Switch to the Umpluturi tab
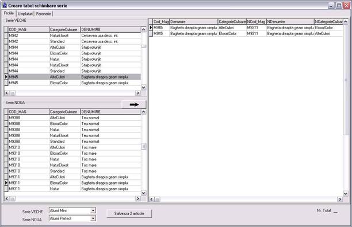The width and height of the screenshot is (352, 227). tap(25, 14)
